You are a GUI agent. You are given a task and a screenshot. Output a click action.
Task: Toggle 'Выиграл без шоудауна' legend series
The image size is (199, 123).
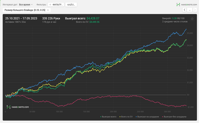pos(174,117)
